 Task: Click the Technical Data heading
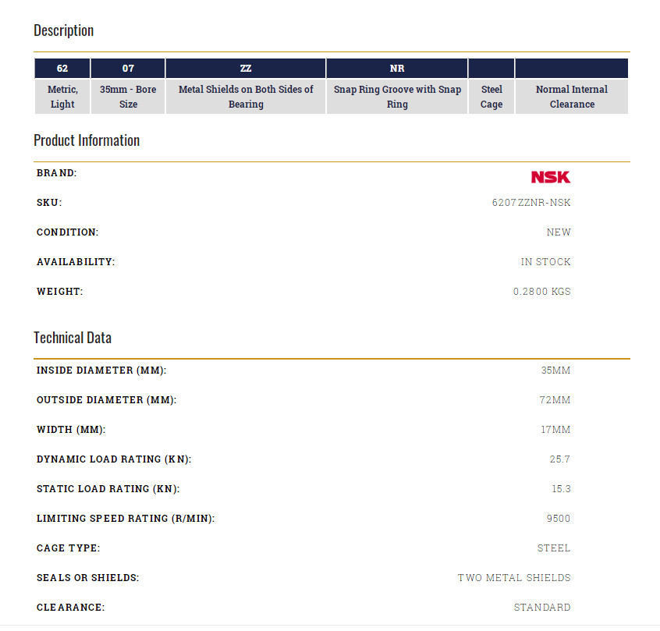(x=73, y=338)
